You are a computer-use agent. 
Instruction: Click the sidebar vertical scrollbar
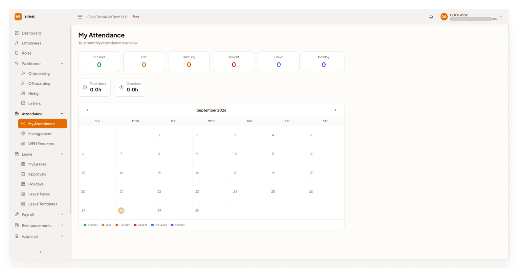tap(70, 120)
